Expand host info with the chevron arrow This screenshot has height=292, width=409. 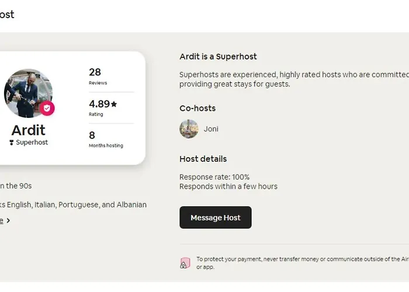pyautogui.click(x=8, y=221)
